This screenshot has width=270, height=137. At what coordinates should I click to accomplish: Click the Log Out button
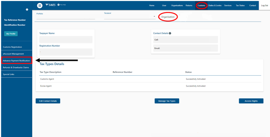click(x=264, y=5)
